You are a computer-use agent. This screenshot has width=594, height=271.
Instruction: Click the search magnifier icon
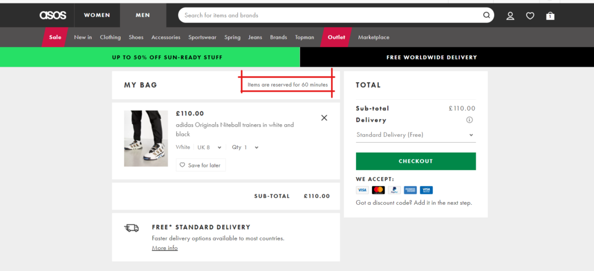486,15
